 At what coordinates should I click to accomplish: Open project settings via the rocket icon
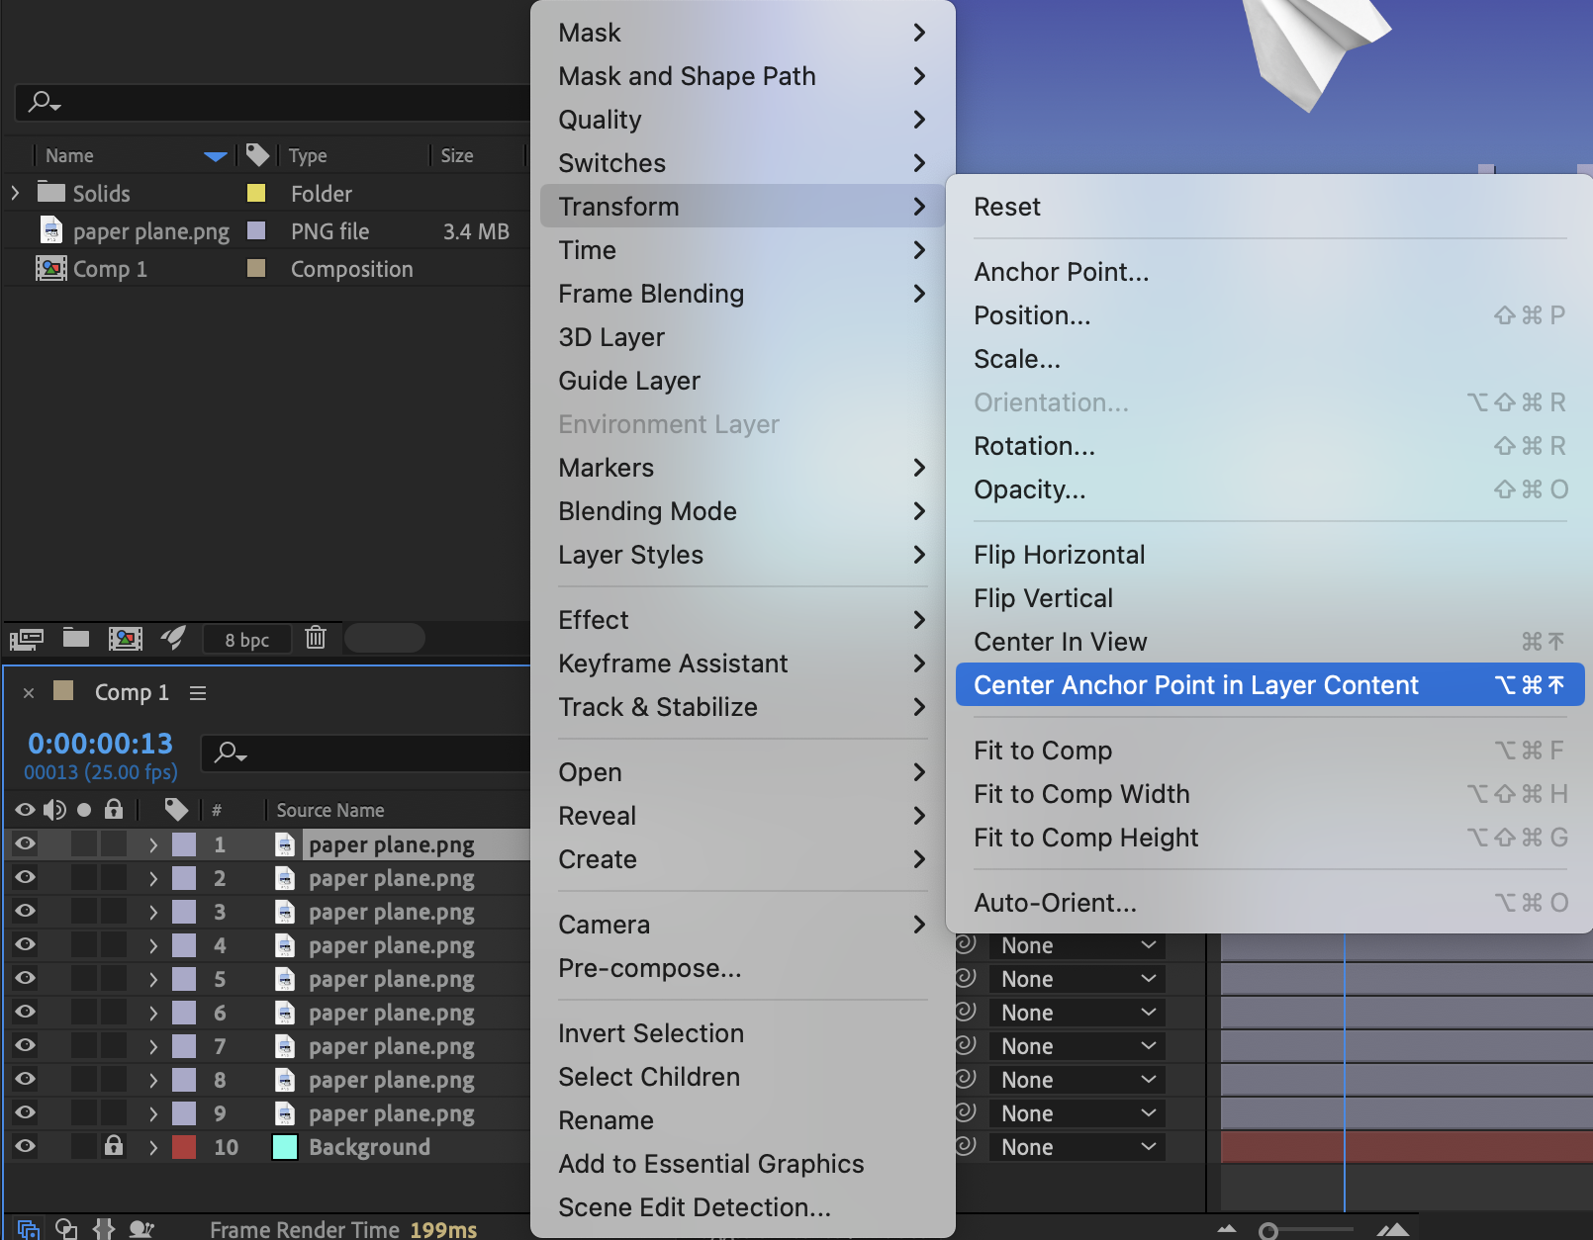[173, 638]
